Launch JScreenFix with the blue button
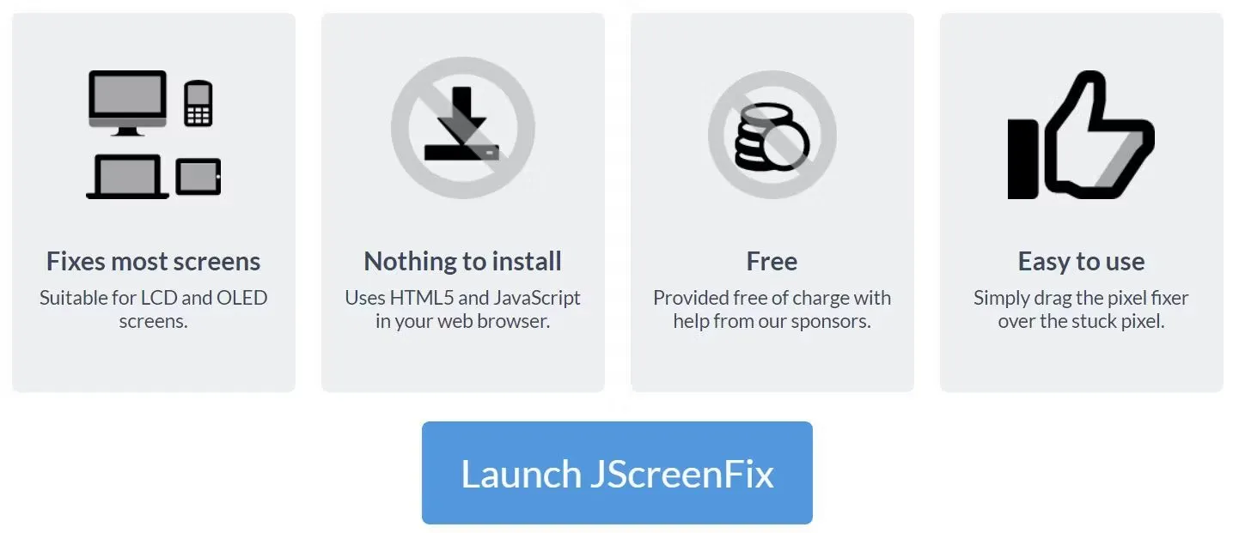 (x=617, y=473)
